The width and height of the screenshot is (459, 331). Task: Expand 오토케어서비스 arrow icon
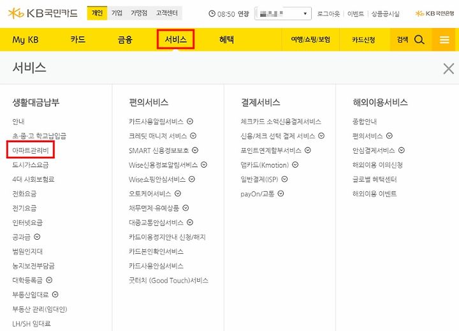[178, 193]
